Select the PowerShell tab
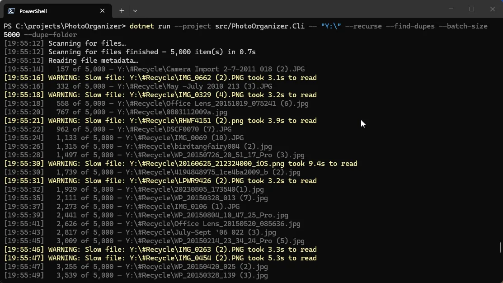503x283 pixels. 58,11
